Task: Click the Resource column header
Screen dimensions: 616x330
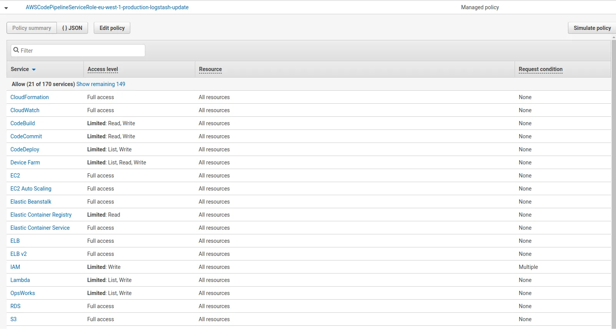Action: (x=210, y=69)
